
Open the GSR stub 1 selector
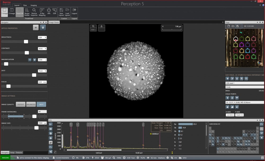(x=244, y=83)
